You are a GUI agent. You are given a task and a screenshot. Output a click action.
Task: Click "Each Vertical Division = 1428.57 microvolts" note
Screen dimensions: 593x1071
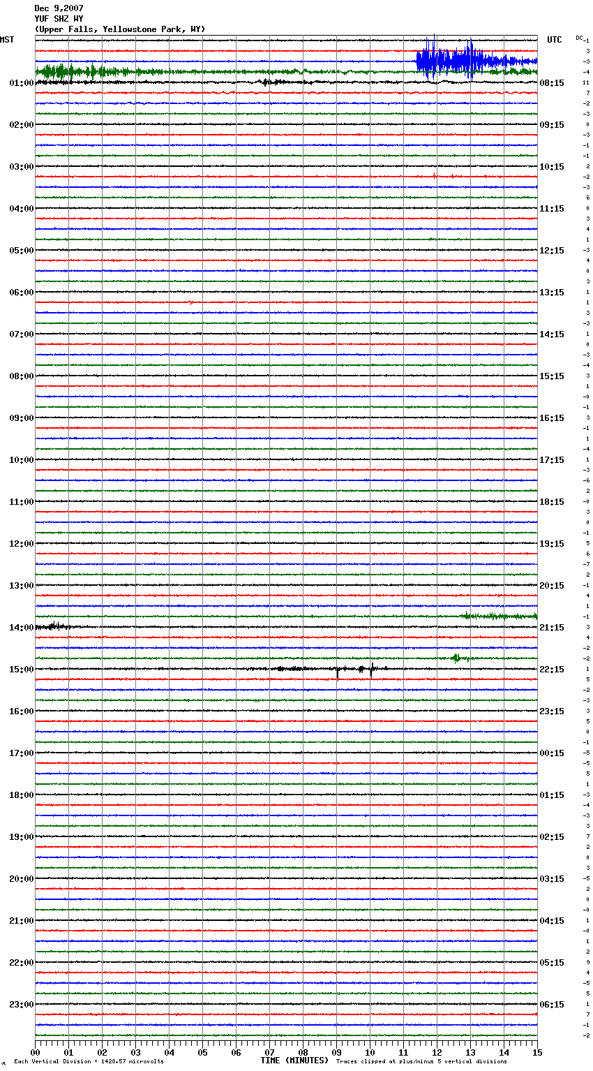point(89,1062)
